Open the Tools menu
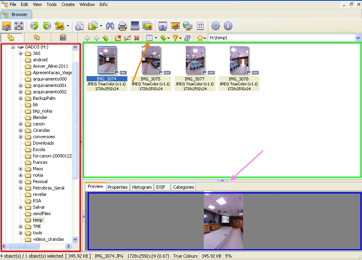The height and width of the screenshot is (260, 362). point(52,4)
